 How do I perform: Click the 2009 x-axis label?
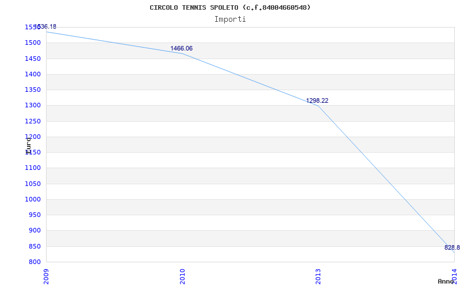(46, 277)
